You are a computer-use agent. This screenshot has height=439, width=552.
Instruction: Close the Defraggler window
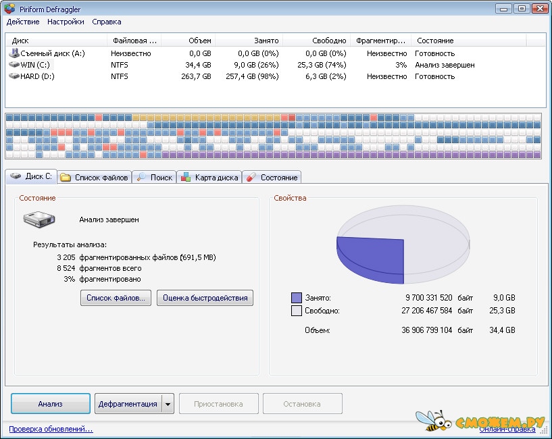click(540, 9)
